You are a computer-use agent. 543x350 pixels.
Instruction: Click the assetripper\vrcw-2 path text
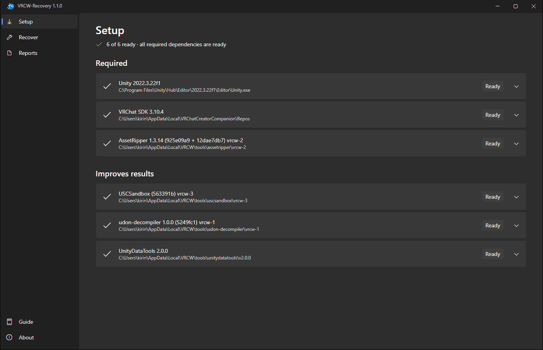(x=182, y=147)
